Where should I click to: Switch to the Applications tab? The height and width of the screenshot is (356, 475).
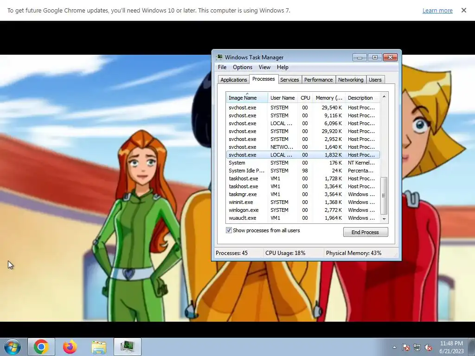(234, 80)
